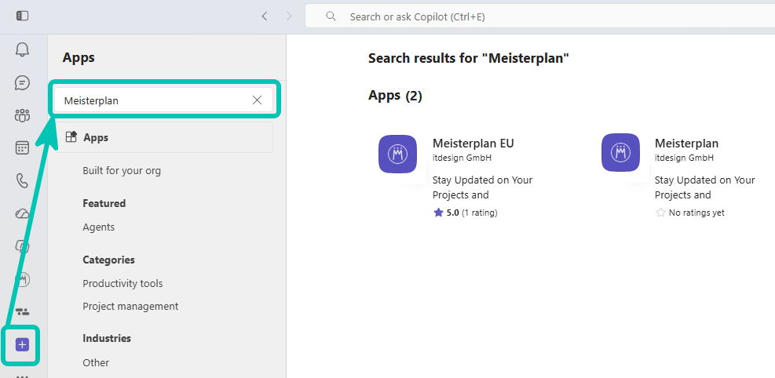Screen dimensions: 775x378
Task: Click into the Meisterplan search field
Action: click(163, 100)
